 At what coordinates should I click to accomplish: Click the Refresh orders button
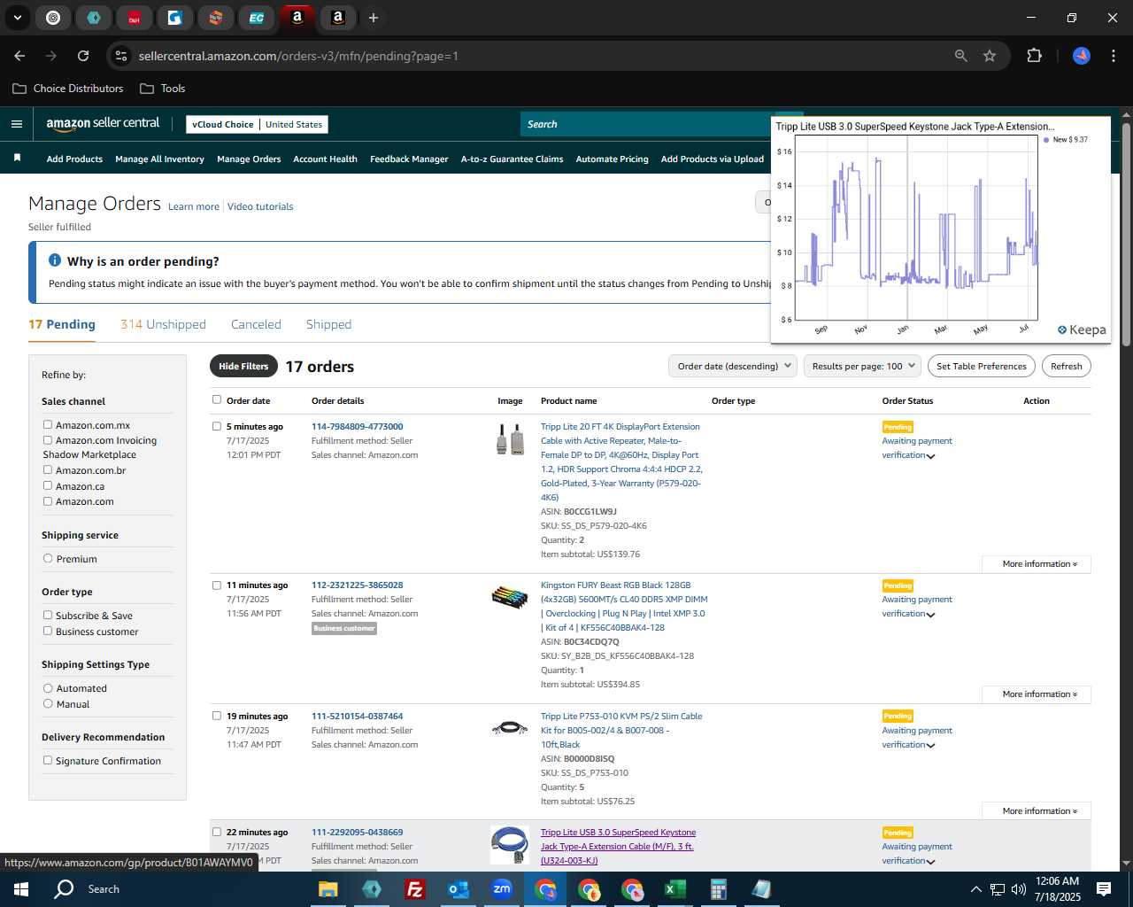click(x=1066, y=366)
